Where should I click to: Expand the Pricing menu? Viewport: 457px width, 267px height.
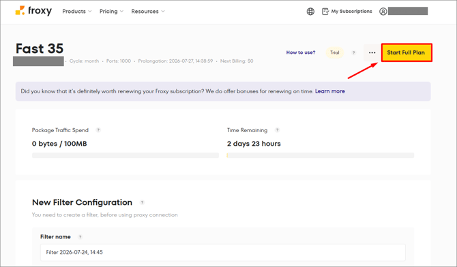point(111,12)
